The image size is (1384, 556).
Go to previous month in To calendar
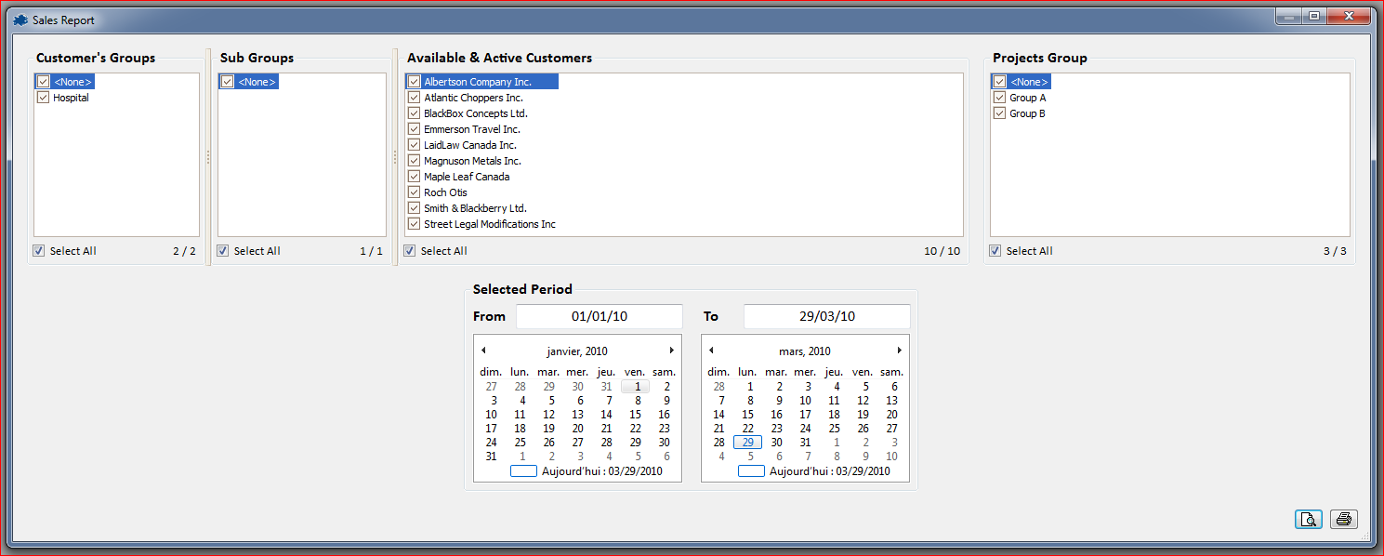pyautogui.click(x=711, y=351)
